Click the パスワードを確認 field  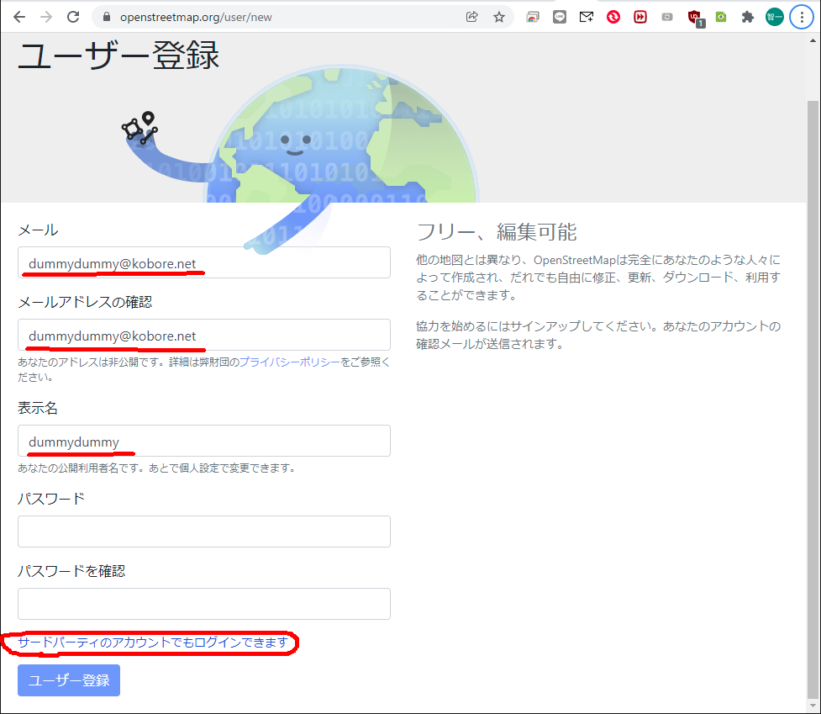pos(204,604)
